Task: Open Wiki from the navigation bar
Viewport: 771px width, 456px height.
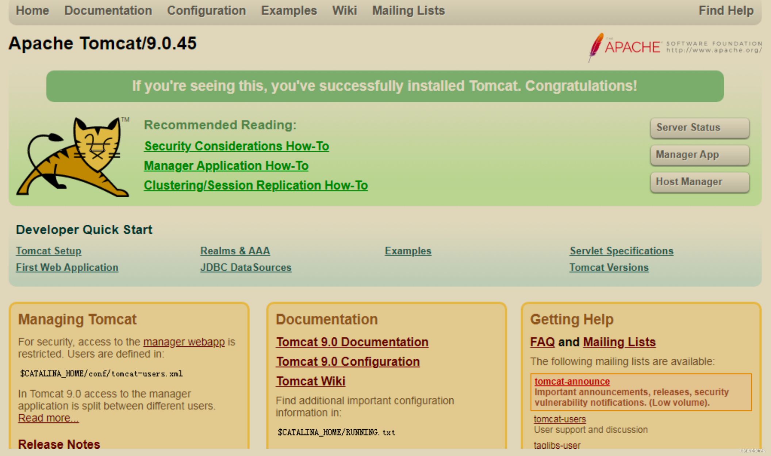Action: point(344,11)
